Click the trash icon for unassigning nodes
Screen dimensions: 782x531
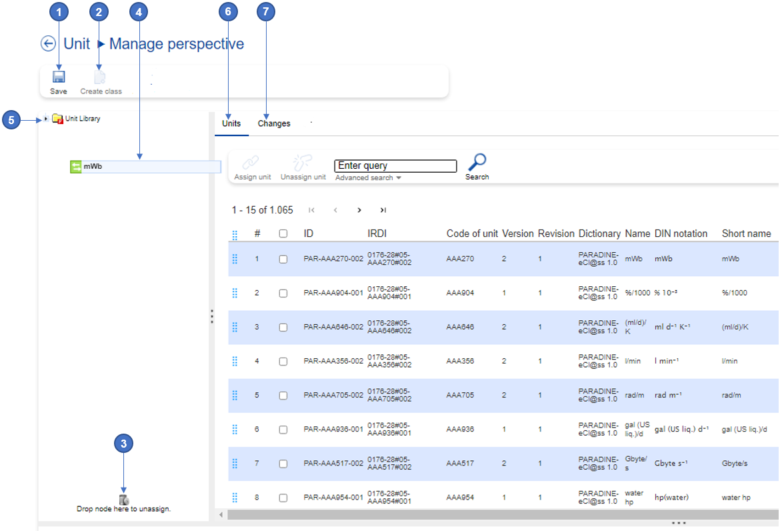click(123, 500)
